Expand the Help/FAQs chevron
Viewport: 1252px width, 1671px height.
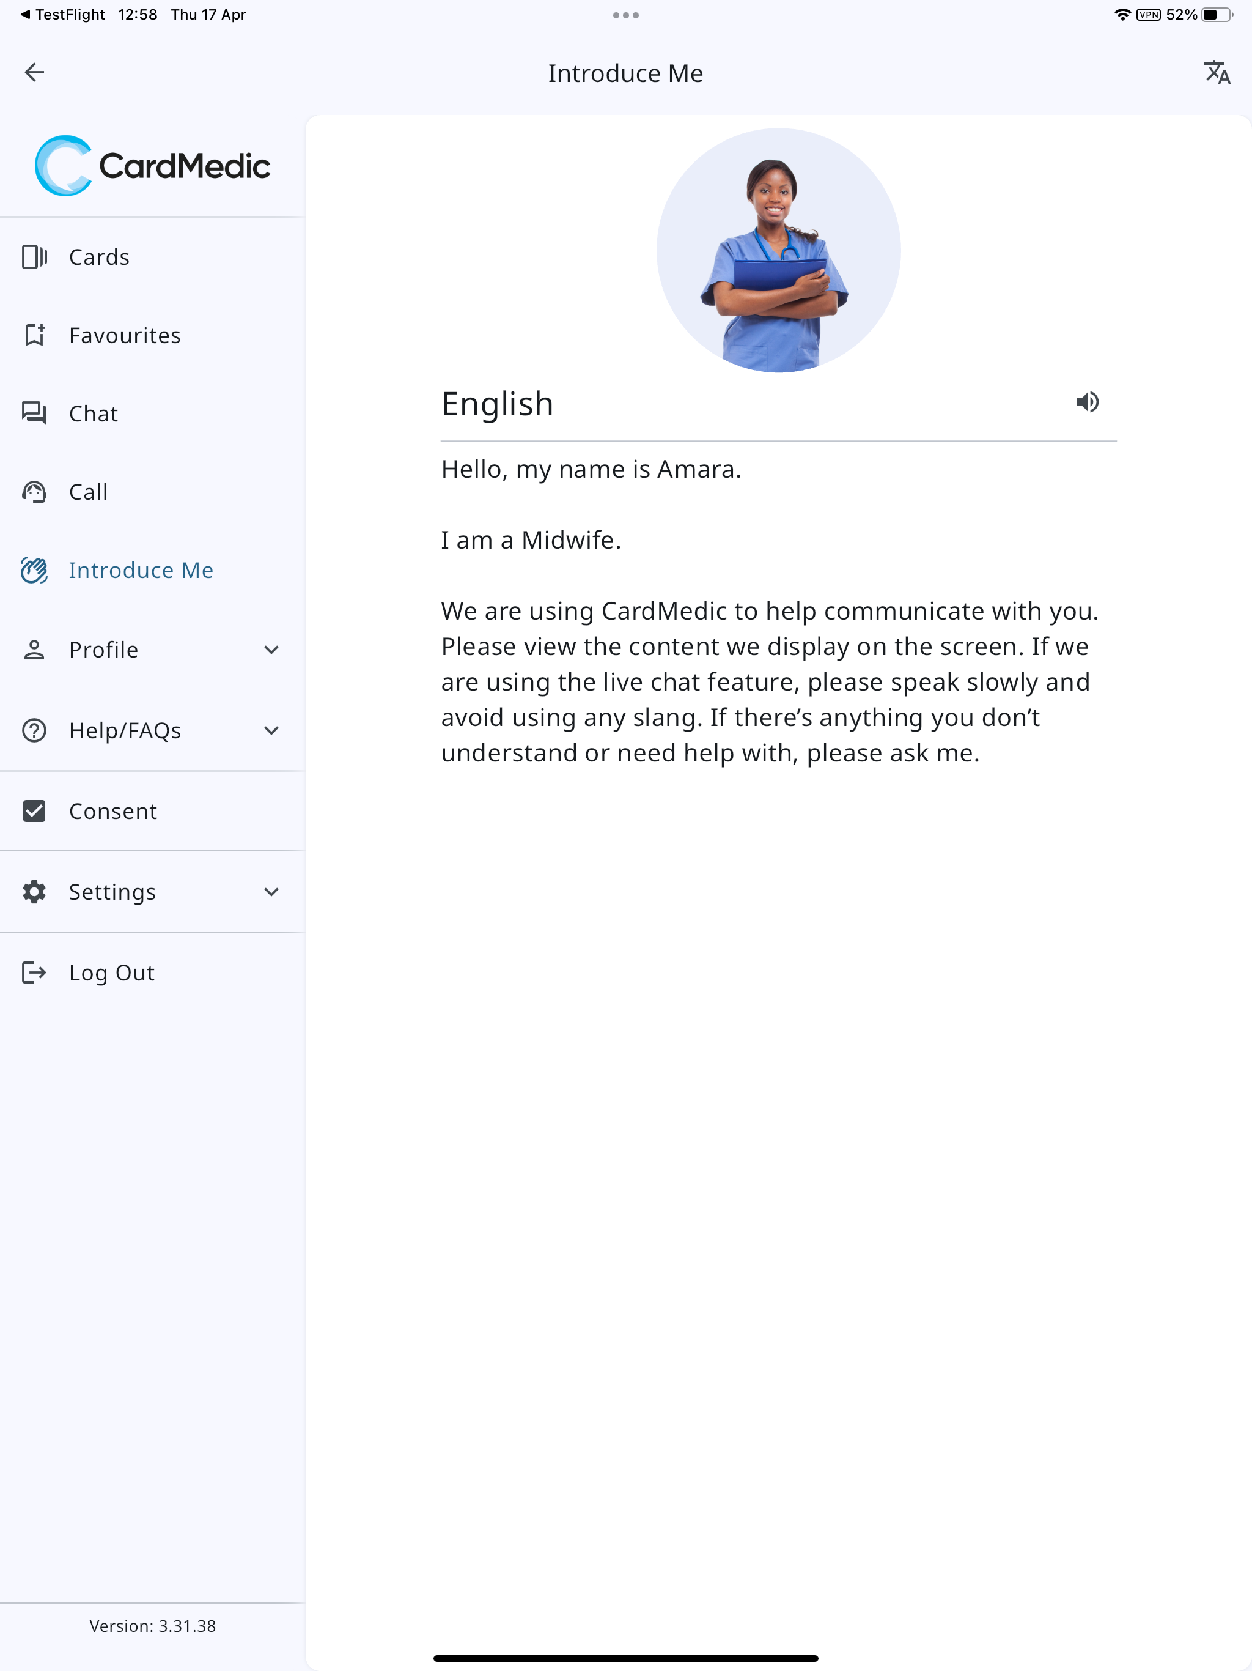pos(271,730)
